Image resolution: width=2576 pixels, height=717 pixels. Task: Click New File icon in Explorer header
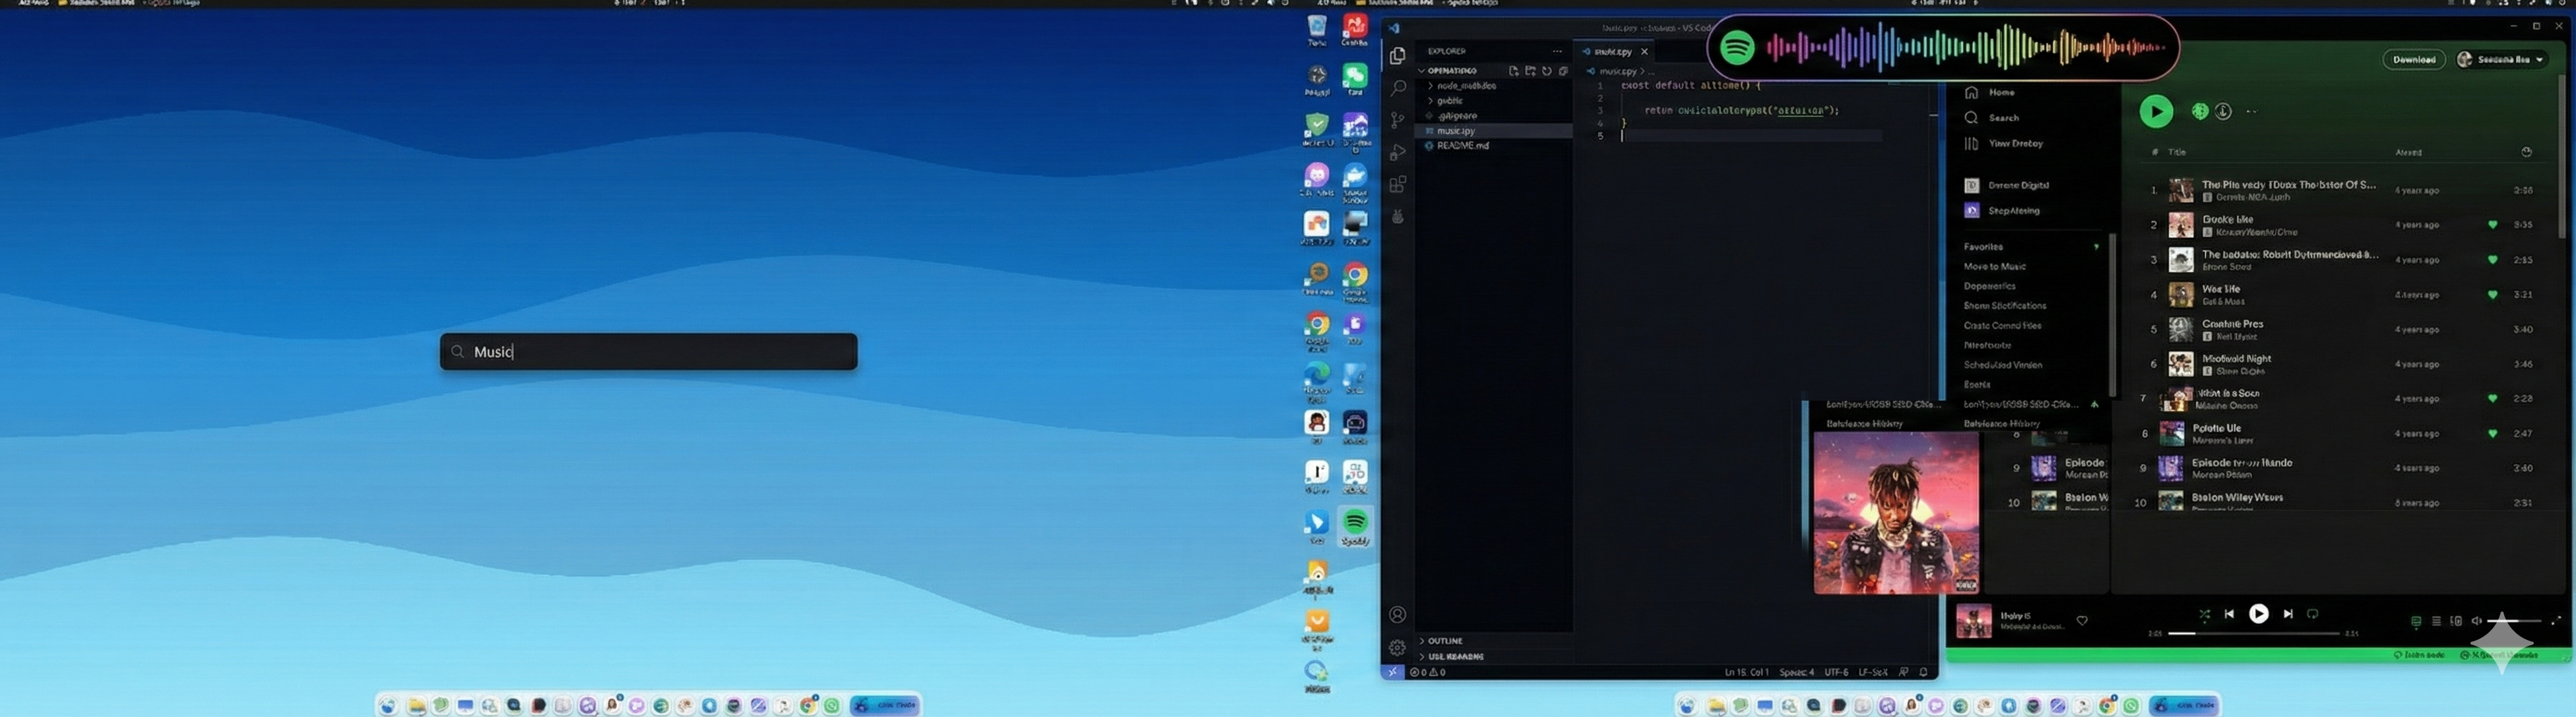pos(1513,71)
